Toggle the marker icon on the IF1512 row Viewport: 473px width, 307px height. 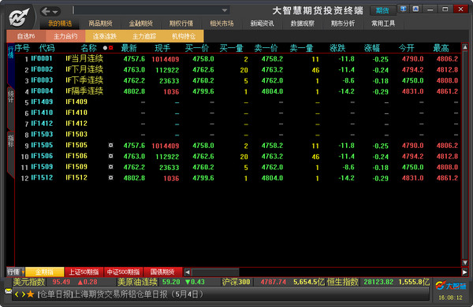[x=110, y=178]
